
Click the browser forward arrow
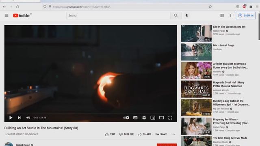tap(11, 7)
